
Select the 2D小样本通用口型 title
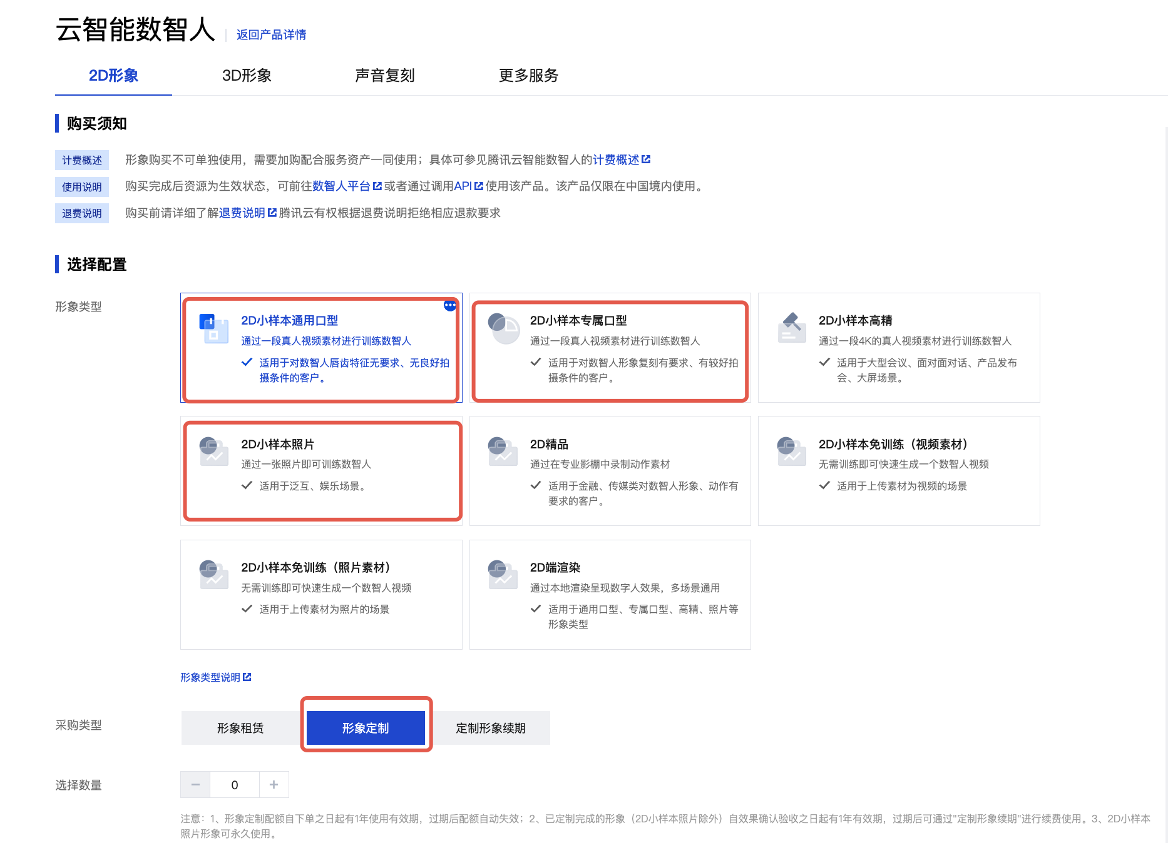[x=289, y=320]
